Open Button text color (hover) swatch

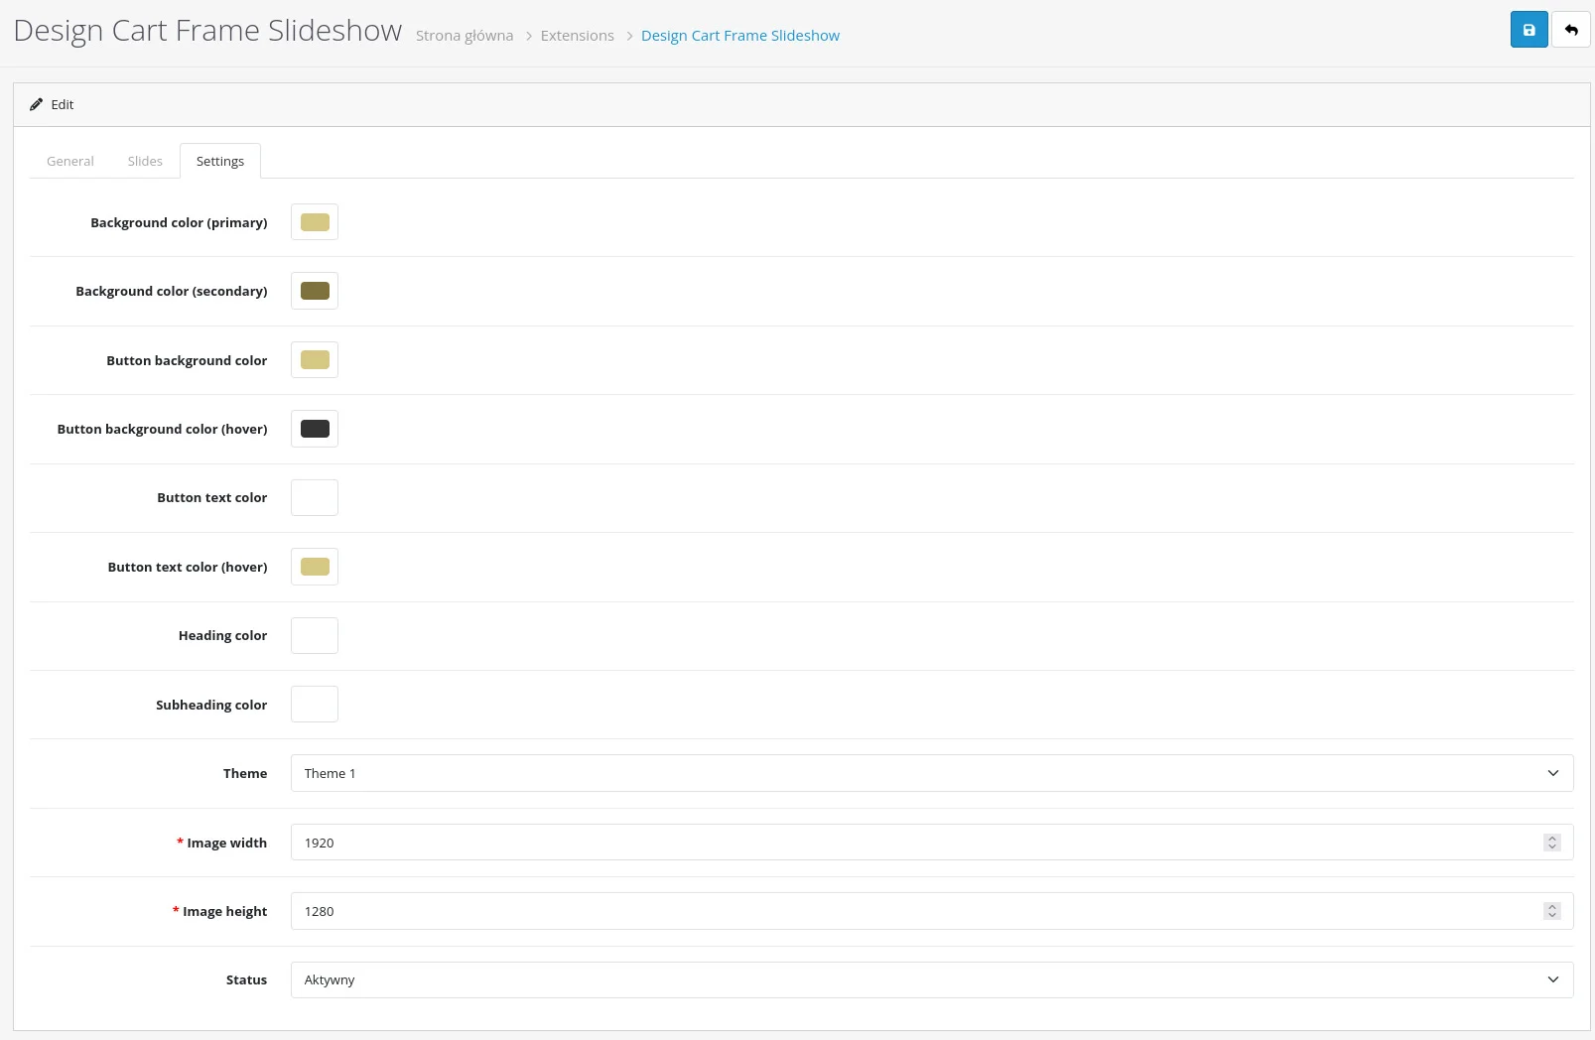[315, 567]
